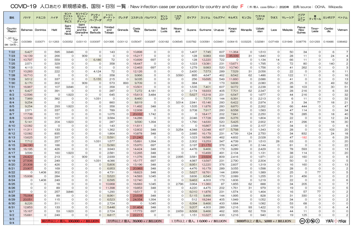
Task: Select the Grenada column header
Action: [x=123, y=30]
